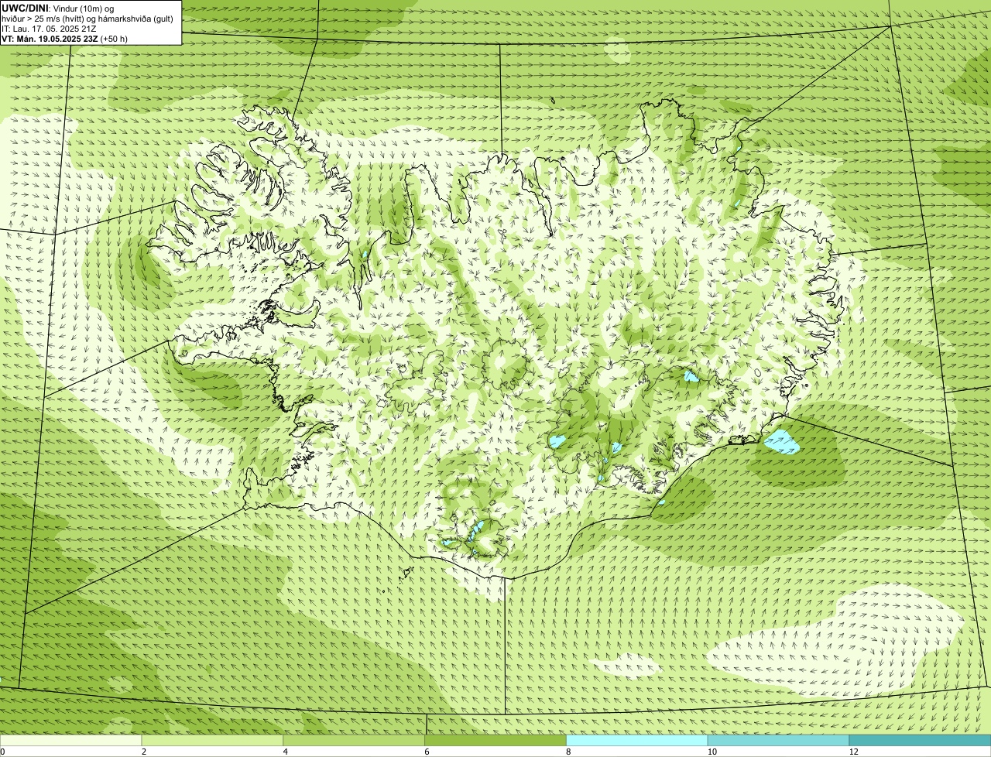This screenshot has width=991, height=757.
Task: Click the legend tick label '10'
Action: click(x=712, y=752)
